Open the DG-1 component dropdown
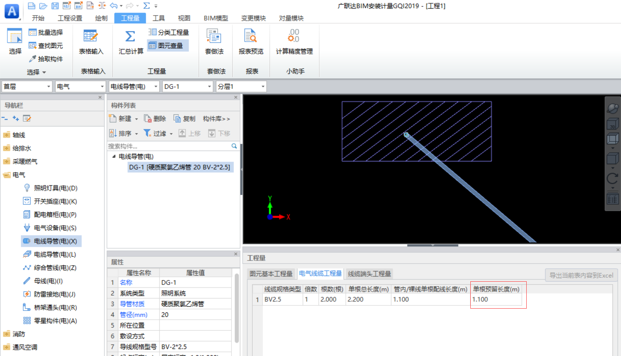The image size is (621, 356). (x=209, y=87)
